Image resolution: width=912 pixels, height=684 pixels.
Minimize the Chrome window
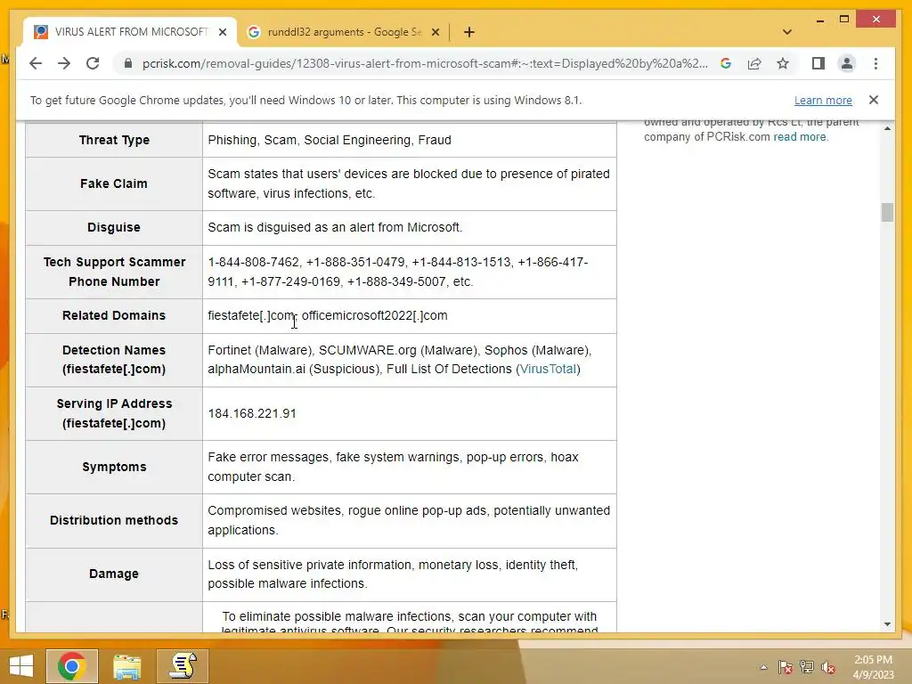click(820, 20)
